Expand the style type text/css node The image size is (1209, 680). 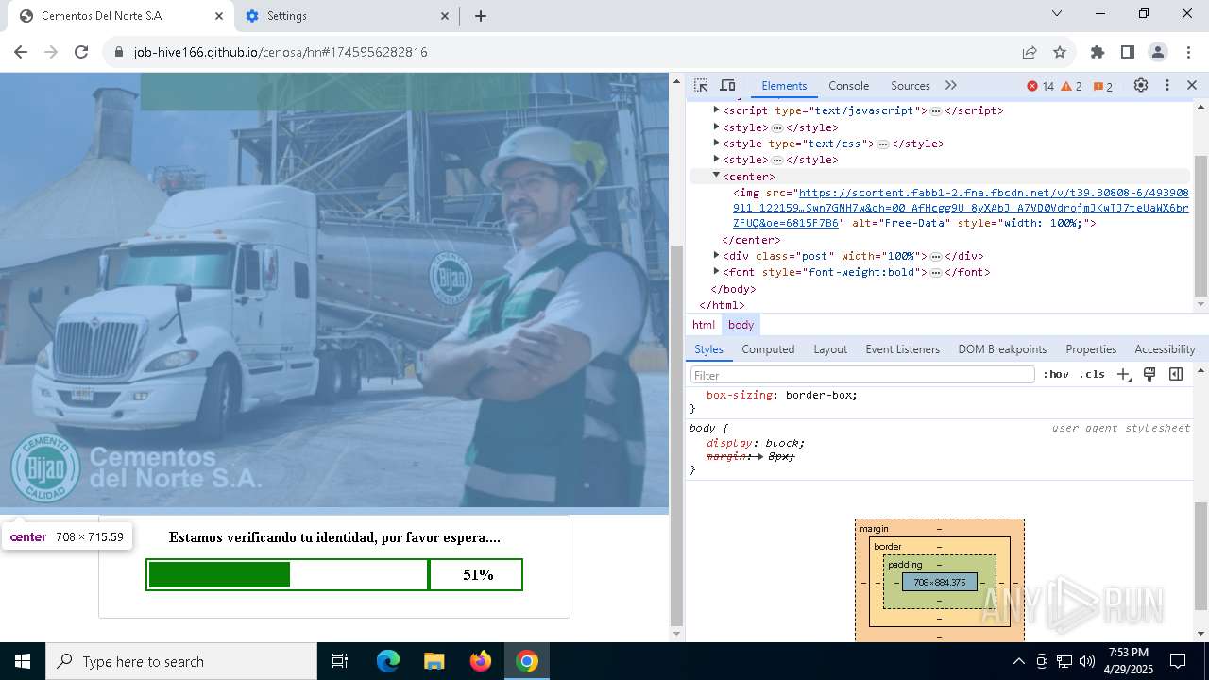(716, 144)
